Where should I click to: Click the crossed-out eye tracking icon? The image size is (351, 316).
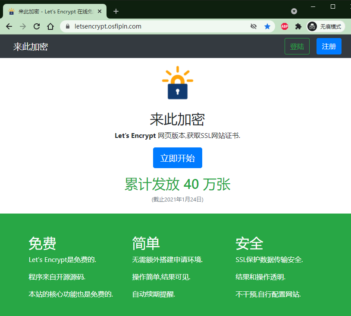click(x=254, y=26)
